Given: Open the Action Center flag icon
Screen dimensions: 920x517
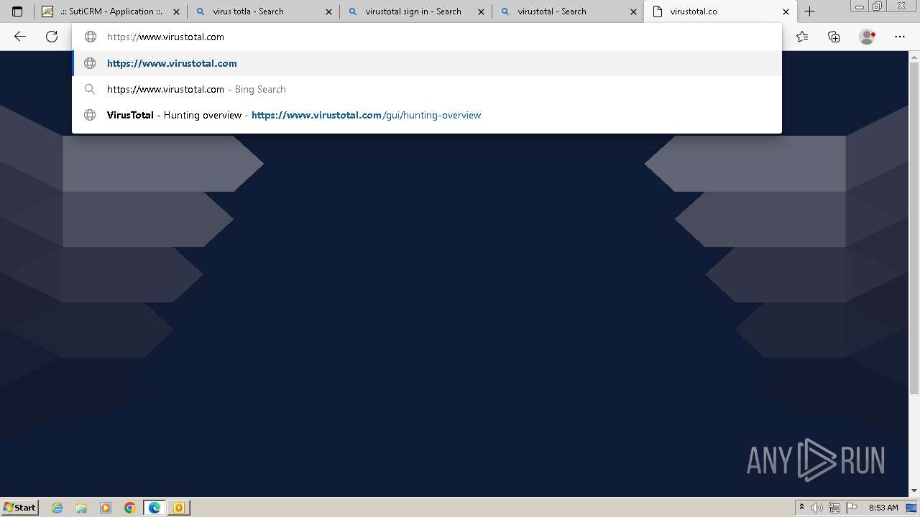Looking at the screenshot, I should [x=851, y=508].
